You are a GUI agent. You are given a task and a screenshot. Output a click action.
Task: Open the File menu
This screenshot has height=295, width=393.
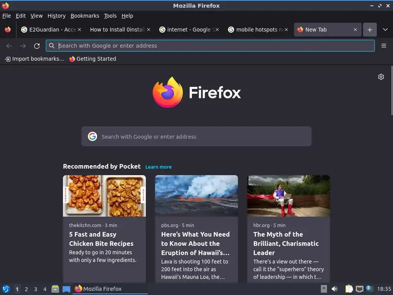coord(7,16)
